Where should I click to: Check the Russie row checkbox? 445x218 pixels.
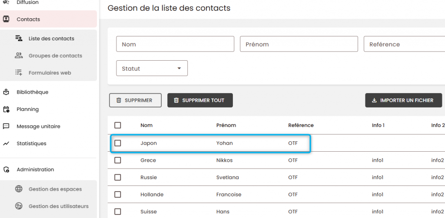click(118, 178)
